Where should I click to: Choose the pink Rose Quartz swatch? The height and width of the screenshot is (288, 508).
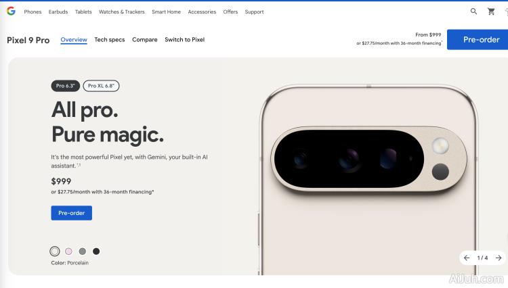point(68,251)
